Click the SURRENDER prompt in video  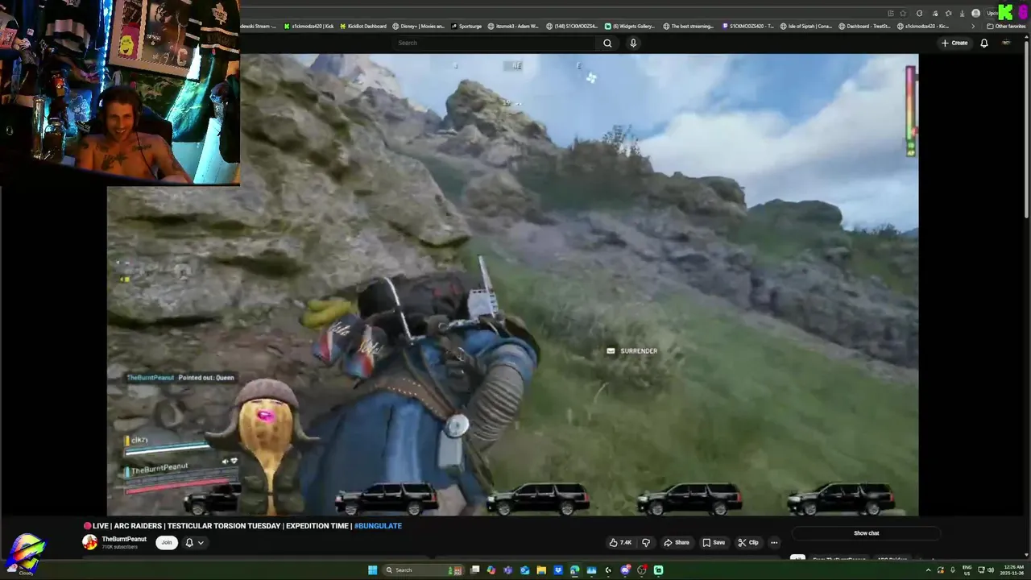[632, 351]
